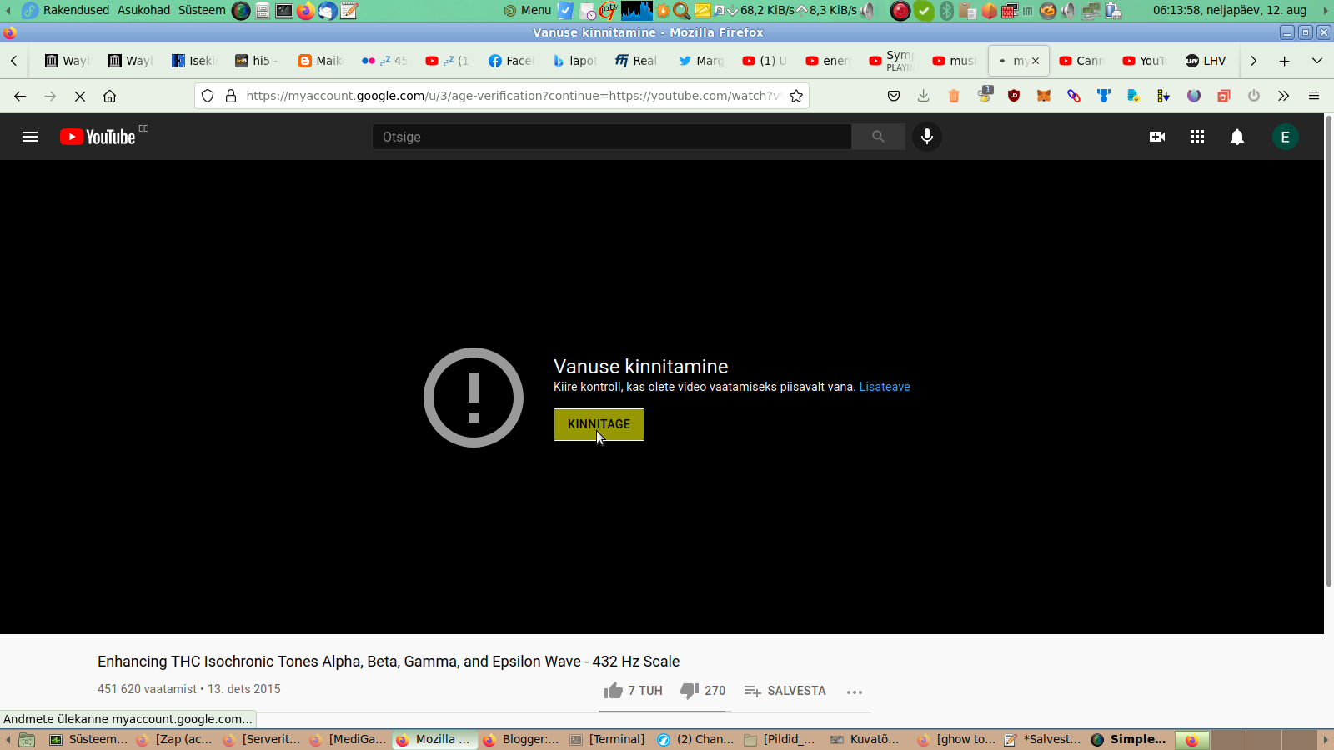This screenshot has height=750, width=1334.
Task: Open the Rakendused applications menu
Action: click(x=76, y=10)
